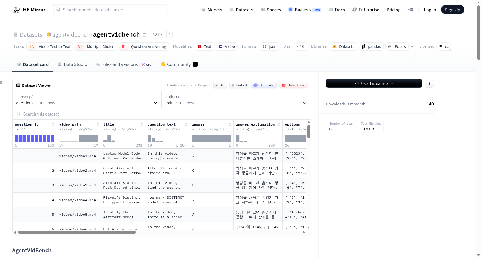Filter by Video-Text-to-Text task tag

50,46
